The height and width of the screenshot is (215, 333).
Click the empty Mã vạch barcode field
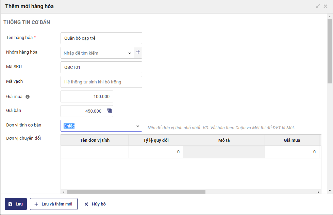pyautogui.click(x=101, y=82)
